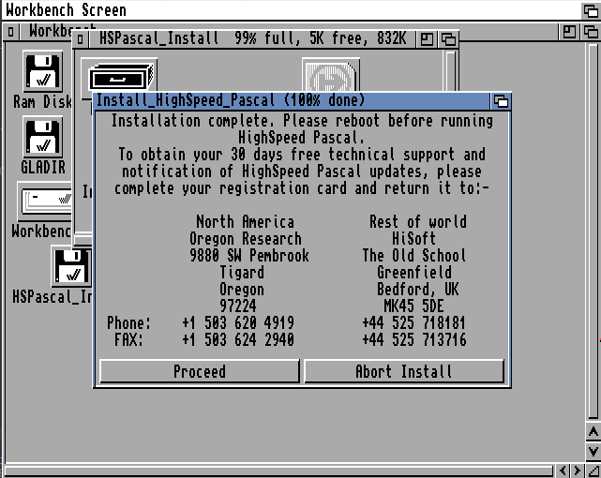Click the Install_HighSpeed_Pascal title bar

click(x=292, y=101)
